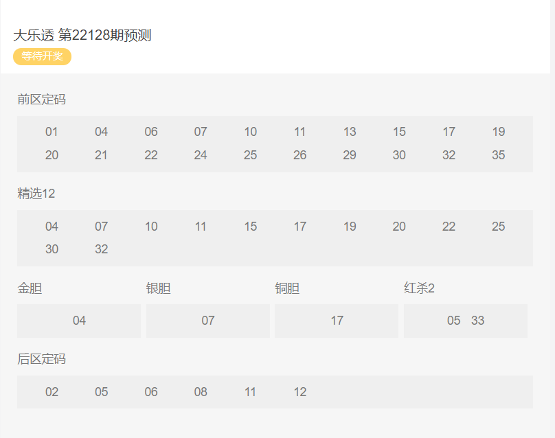Click the 大乐透 第22128期预测 title

82,35
